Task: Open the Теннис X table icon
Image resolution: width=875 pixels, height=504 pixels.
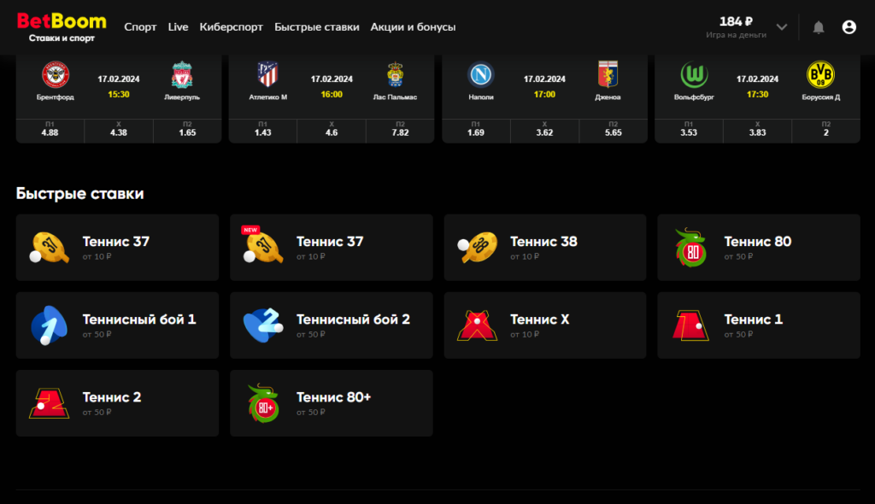Action: 477,325
